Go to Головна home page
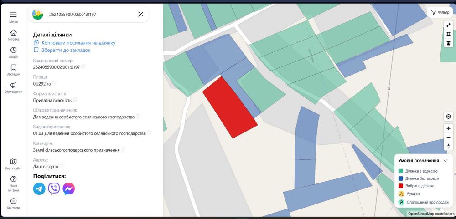This screenshot has height=219, width=456. [13, 35]
